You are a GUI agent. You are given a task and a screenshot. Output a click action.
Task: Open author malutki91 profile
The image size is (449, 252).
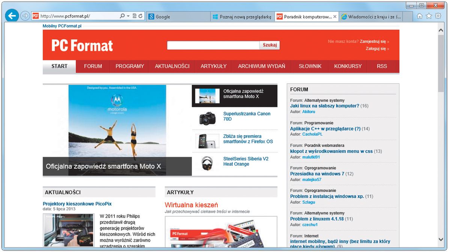pyautogui.click(x=311, y=157)
